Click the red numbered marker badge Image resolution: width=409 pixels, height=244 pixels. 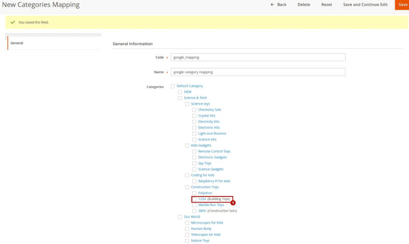(233, 203)
